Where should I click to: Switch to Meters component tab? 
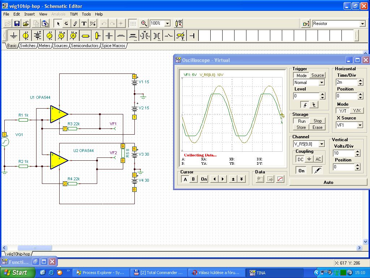pos(44,46)
